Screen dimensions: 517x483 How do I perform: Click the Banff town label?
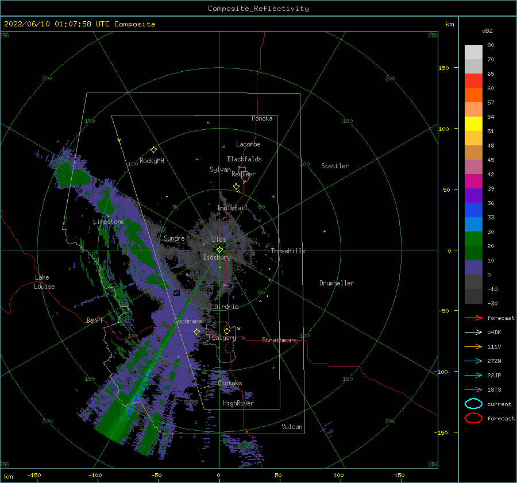pos(95,320)
